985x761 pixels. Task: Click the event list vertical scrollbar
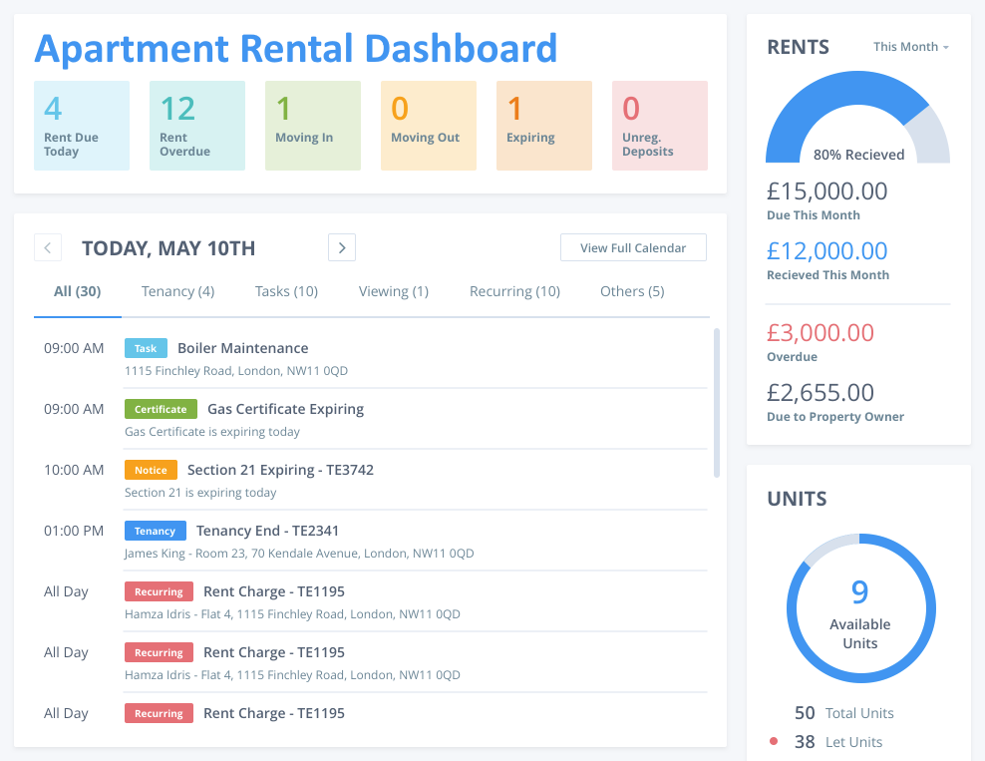click(x=717, y=403)
